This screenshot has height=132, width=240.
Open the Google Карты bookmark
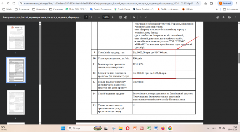click(x=122, y=9)
